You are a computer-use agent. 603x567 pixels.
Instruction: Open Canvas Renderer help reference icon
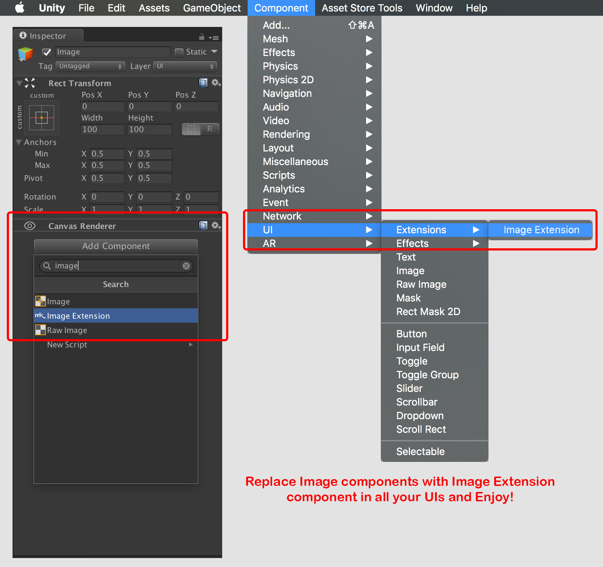(x=203, y=225)
